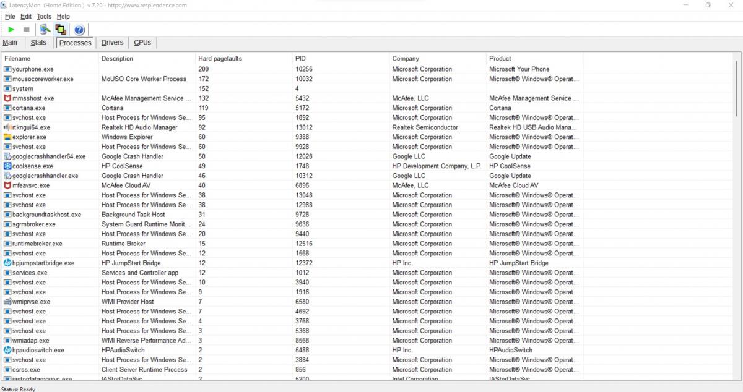Sort by the PID column header
The width and height of the screenshot is (743, 392).
tap(341, 59)
